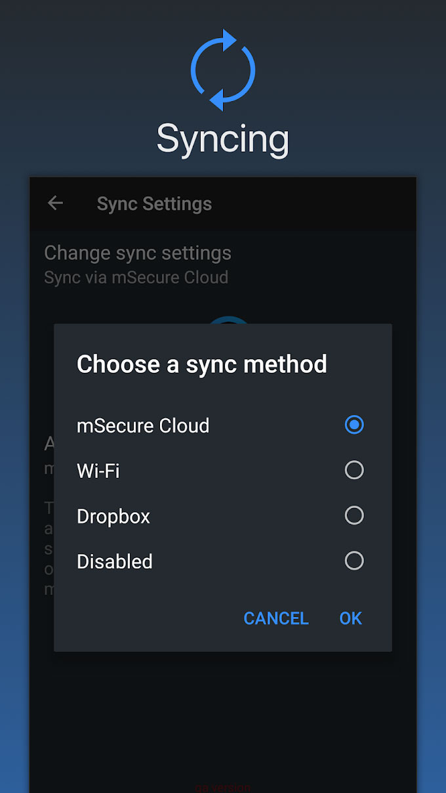Image resolution: width=446 pixels, height=793 pixels.
Task: Tap the dimmed paragraph text beside the dialog
Action: pos(49,549)
